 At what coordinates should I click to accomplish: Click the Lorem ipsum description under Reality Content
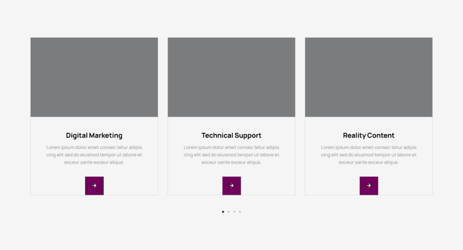[369, 154]
